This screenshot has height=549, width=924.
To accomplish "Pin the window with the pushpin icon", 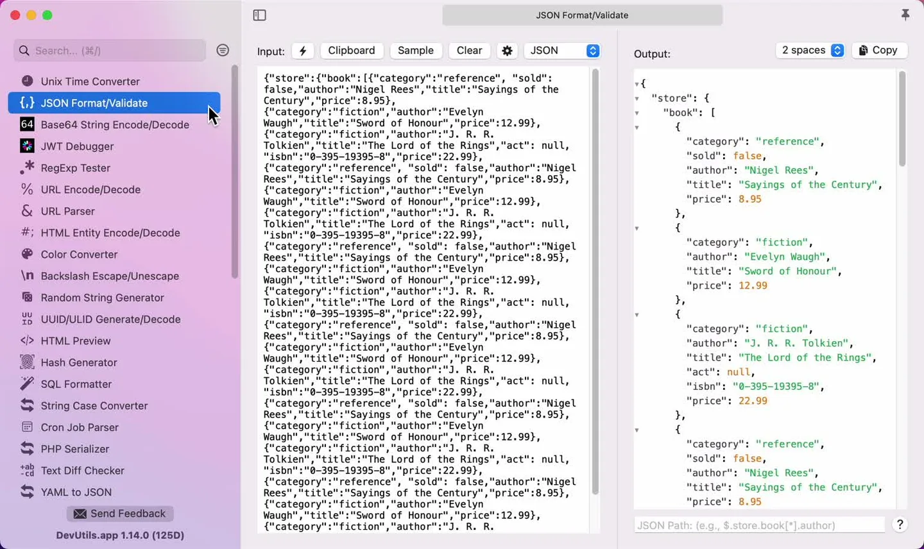I will tap(905, 15).
